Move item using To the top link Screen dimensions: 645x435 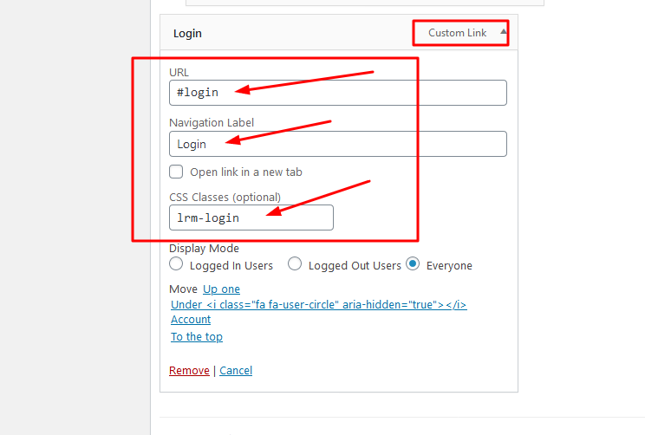197,337
